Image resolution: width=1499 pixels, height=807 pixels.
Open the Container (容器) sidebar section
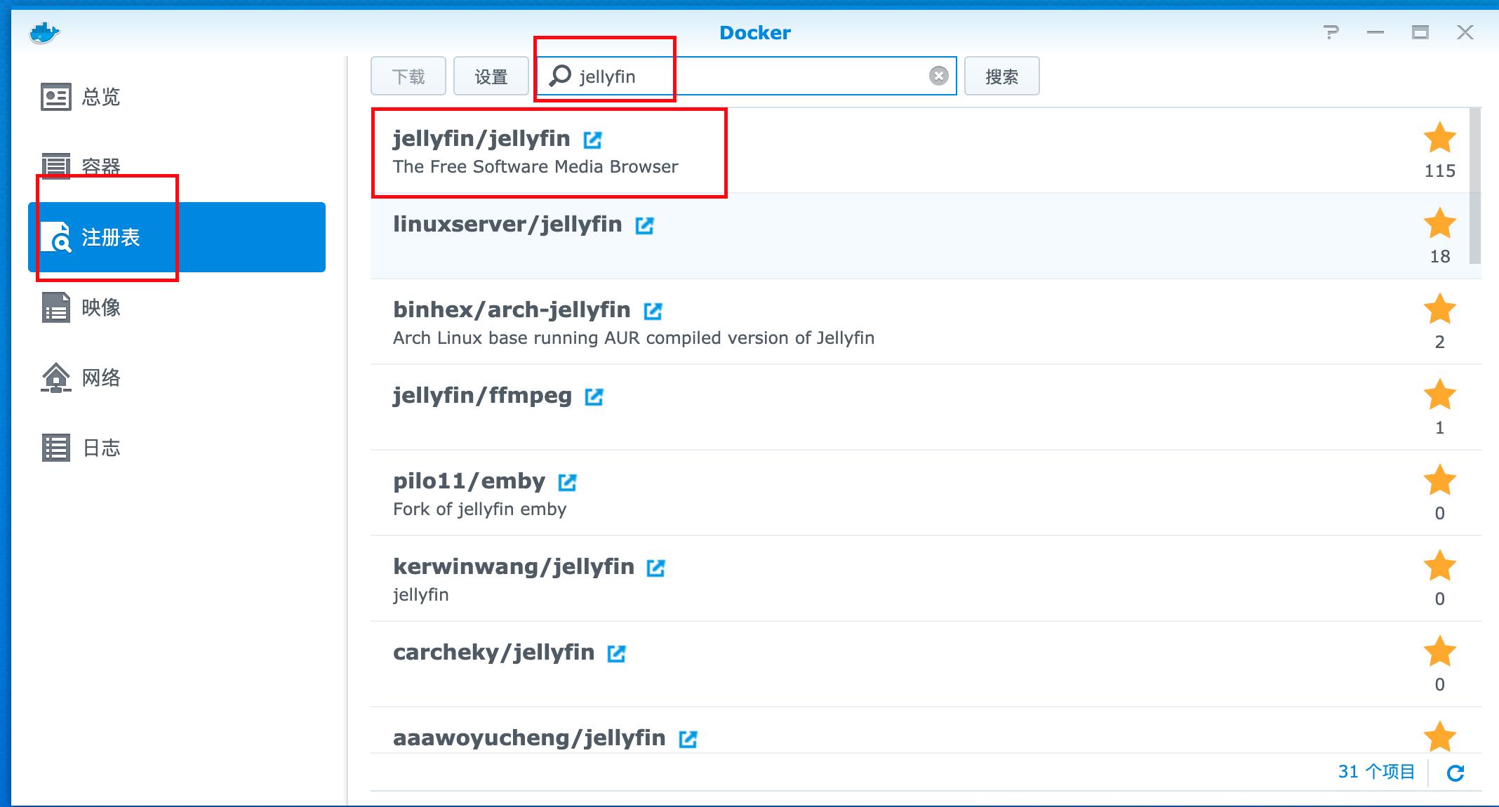(177, 167)
